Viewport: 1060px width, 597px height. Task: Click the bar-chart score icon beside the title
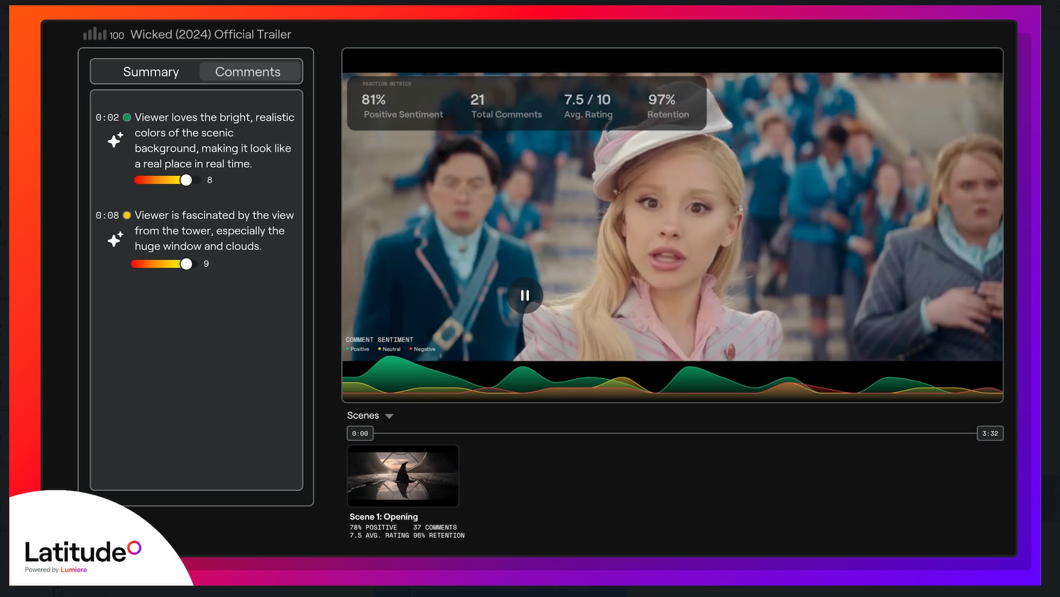coord(95,34)
